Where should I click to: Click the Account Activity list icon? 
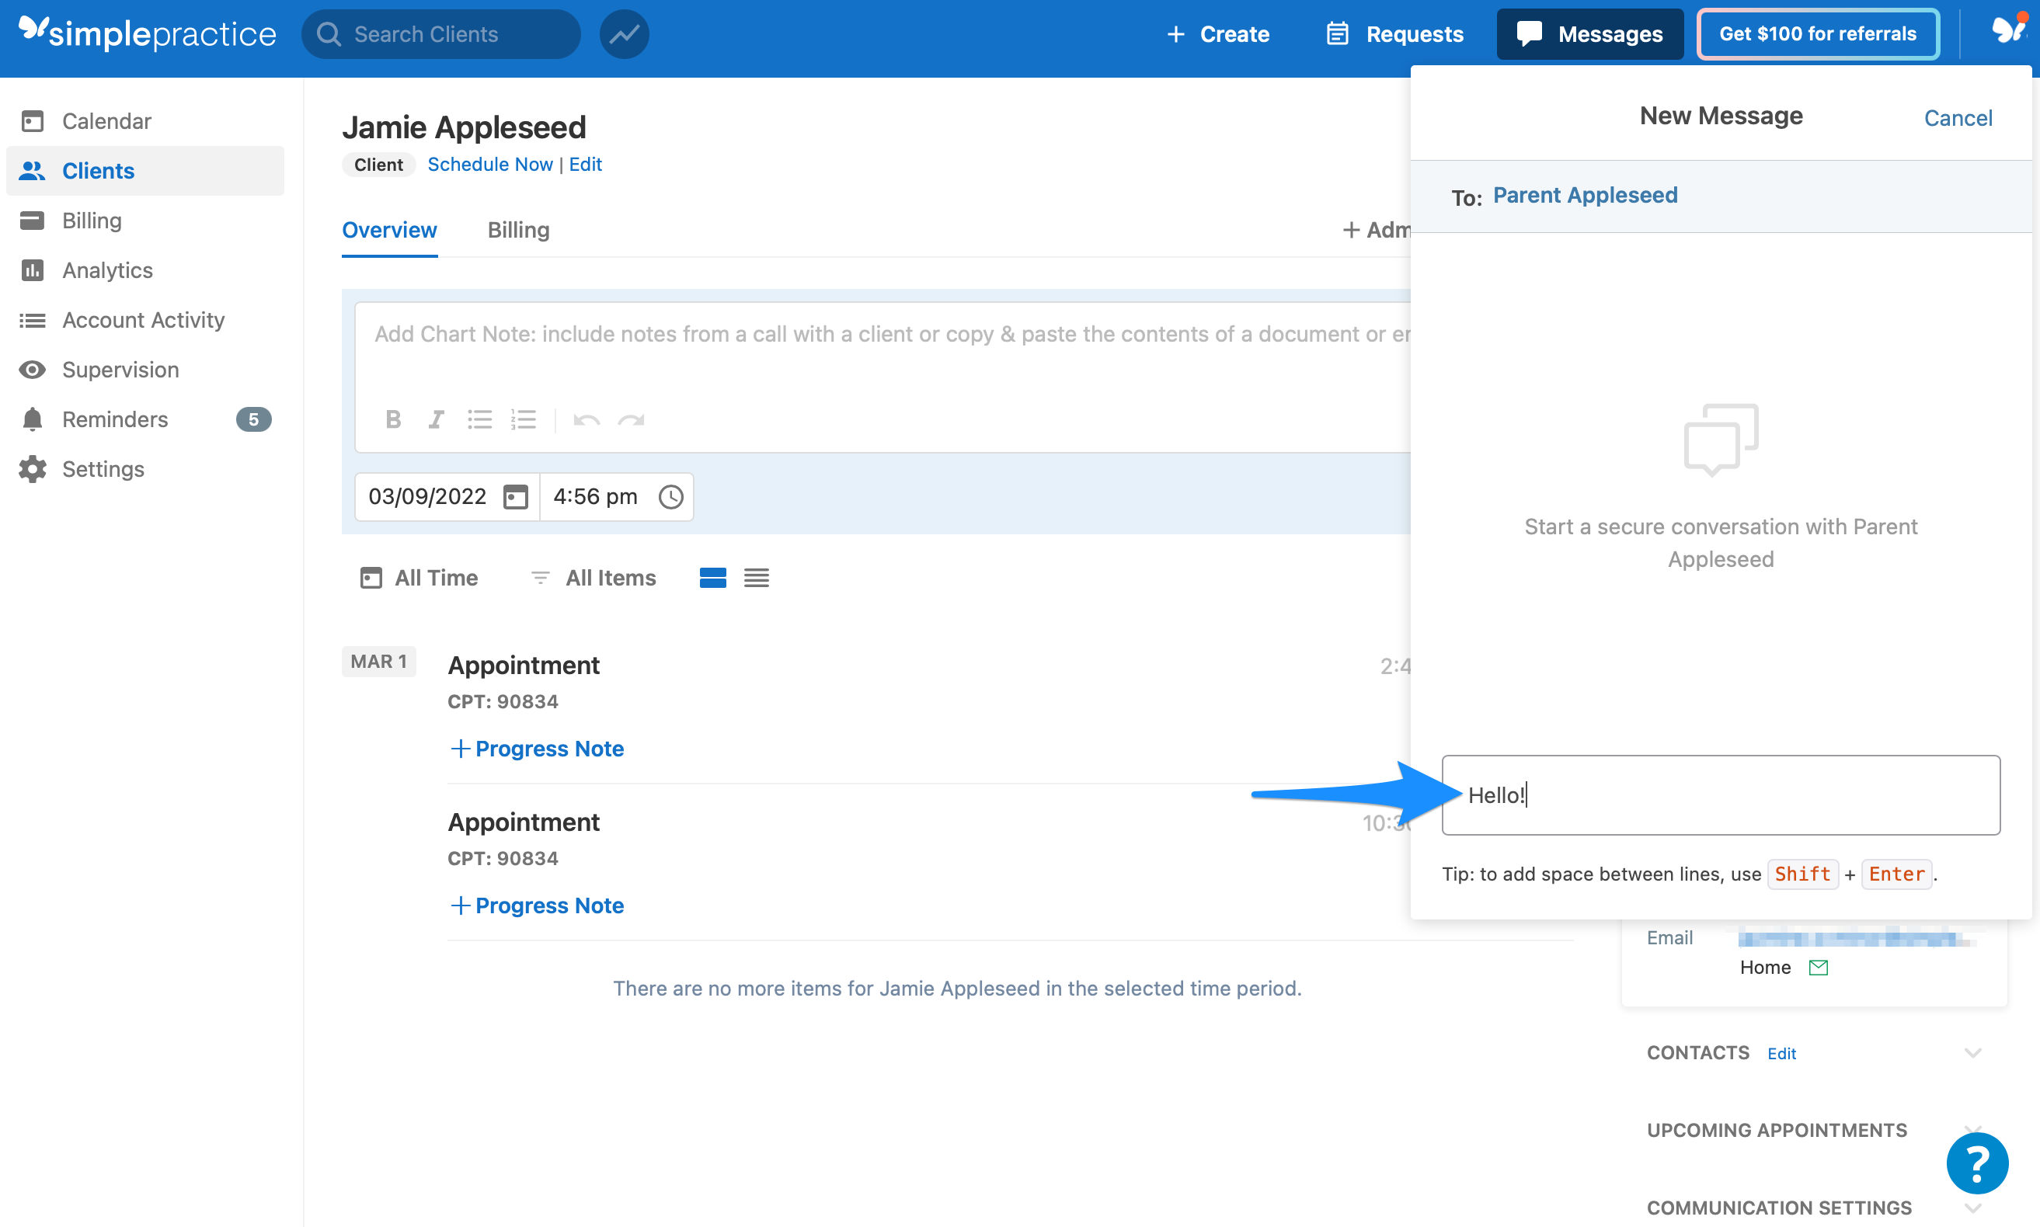pos(33,320)
